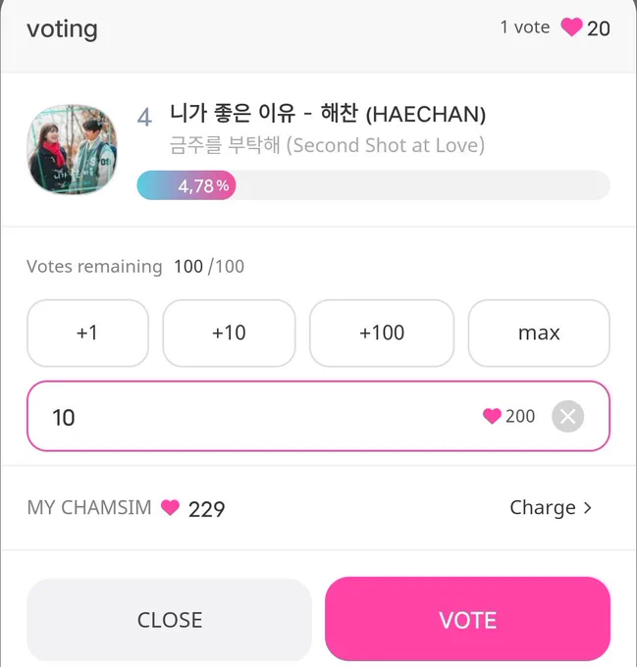Tap the song title 니가 좋은 이유
The height and width of the screenshot is (667, 637).
click(x=233, y=113)
